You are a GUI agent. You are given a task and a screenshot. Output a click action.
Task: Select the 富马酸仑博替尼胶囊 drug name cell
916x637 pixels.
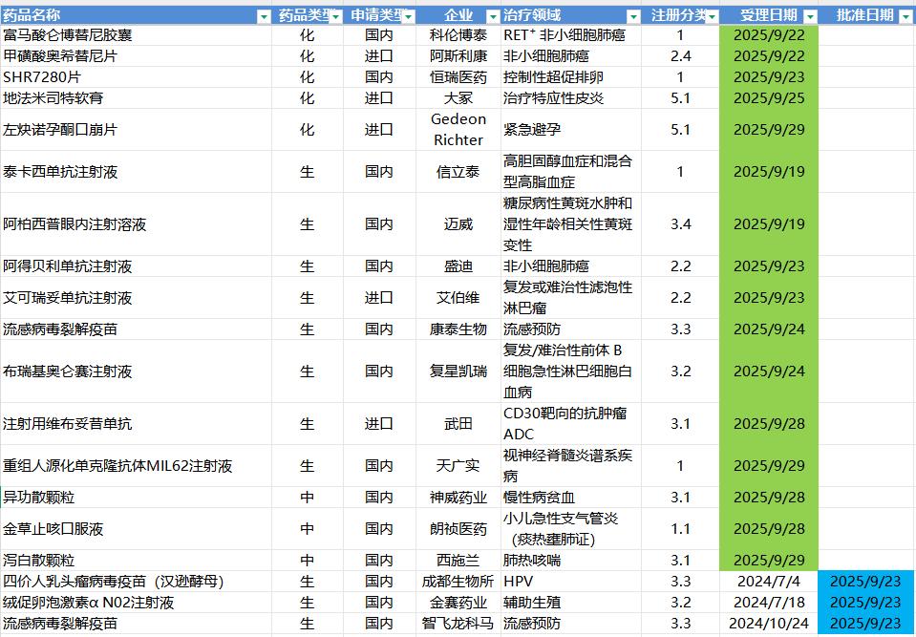coord(68,35)
